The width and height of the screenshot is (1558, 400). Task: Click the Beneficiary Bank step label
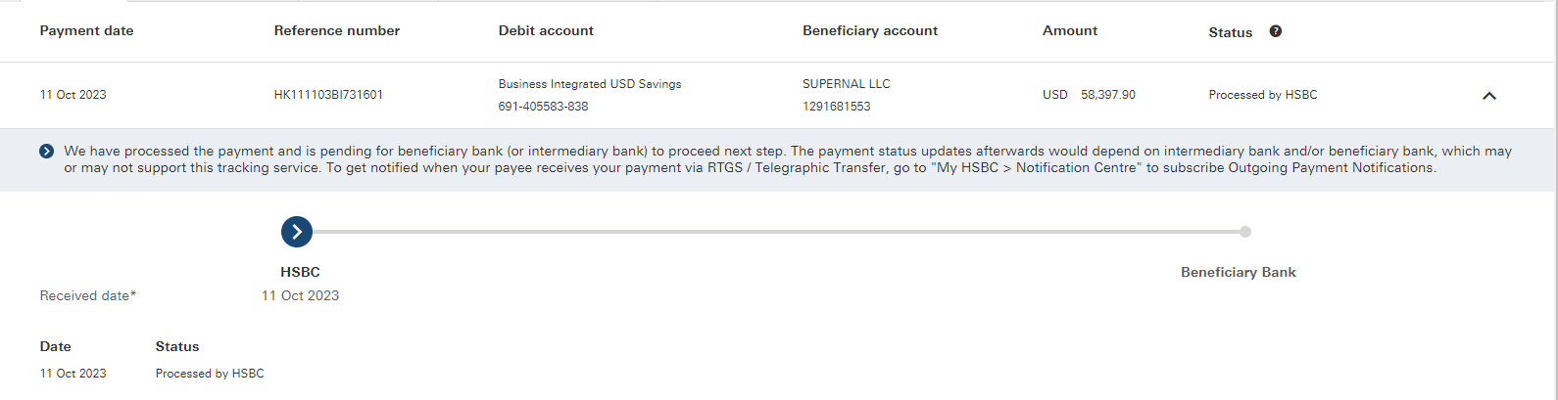click(1238, 272)
